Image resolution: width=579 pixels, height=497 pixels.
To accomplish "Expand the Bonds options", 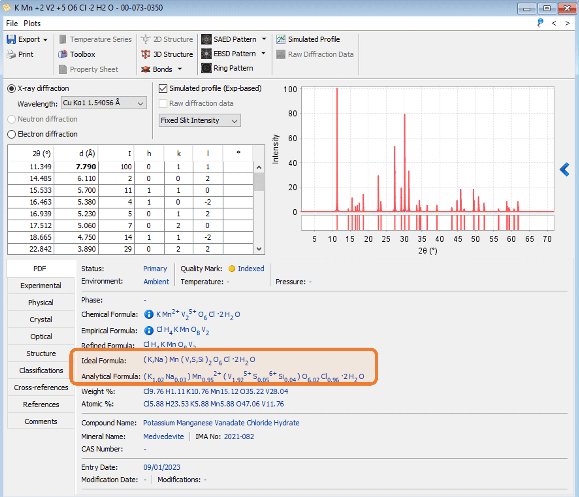I will pyautogui.click(x=180, y=69).
